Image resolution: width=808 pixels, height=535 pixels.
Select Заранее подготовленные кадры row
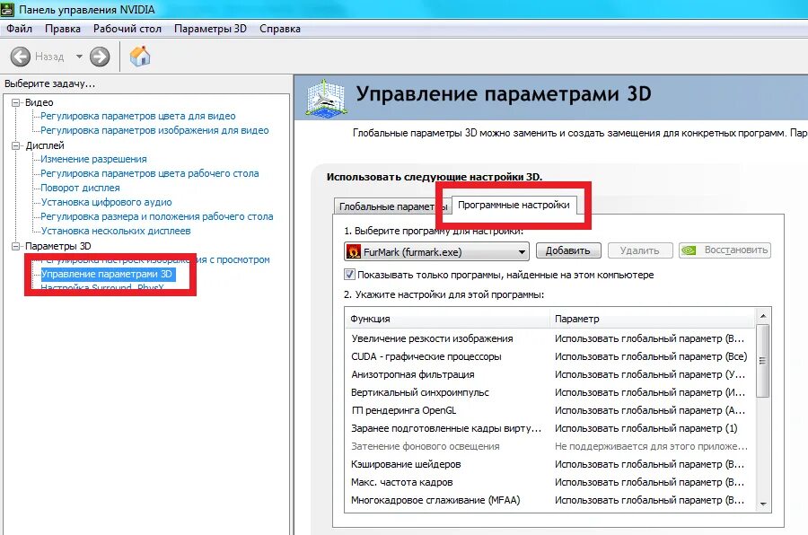point(549,429)
